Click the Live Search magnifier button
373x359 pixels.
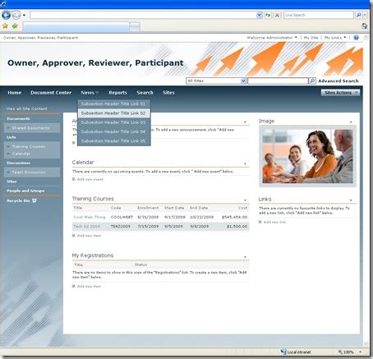tap(358, 15)
